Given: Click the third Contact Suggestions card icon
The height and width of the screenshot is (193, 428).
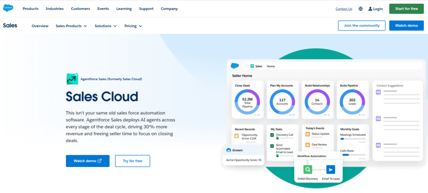Looking at the screenshot, I should coord(378,145).
